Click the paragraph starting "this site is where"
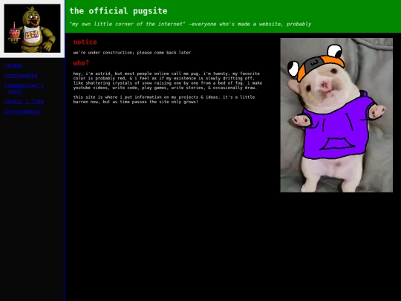This screenshot has width=401, height=301. click(x=164, y=100)
